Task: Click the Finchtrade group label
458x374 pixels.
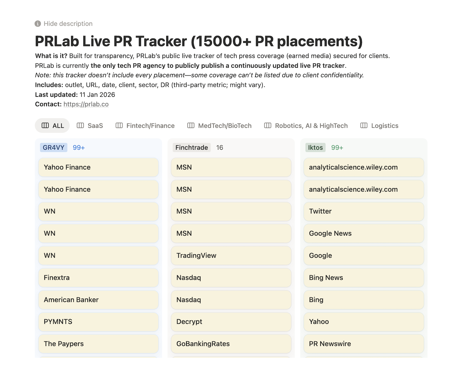Action: (x=191, y=148)
